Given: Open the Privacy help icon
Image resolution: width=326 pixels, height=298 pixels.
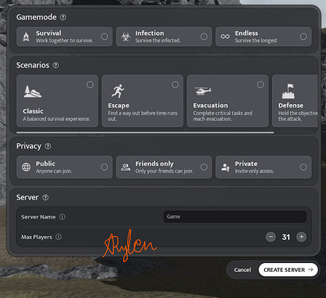Looking at the screenshot, I should coord(48,146).
